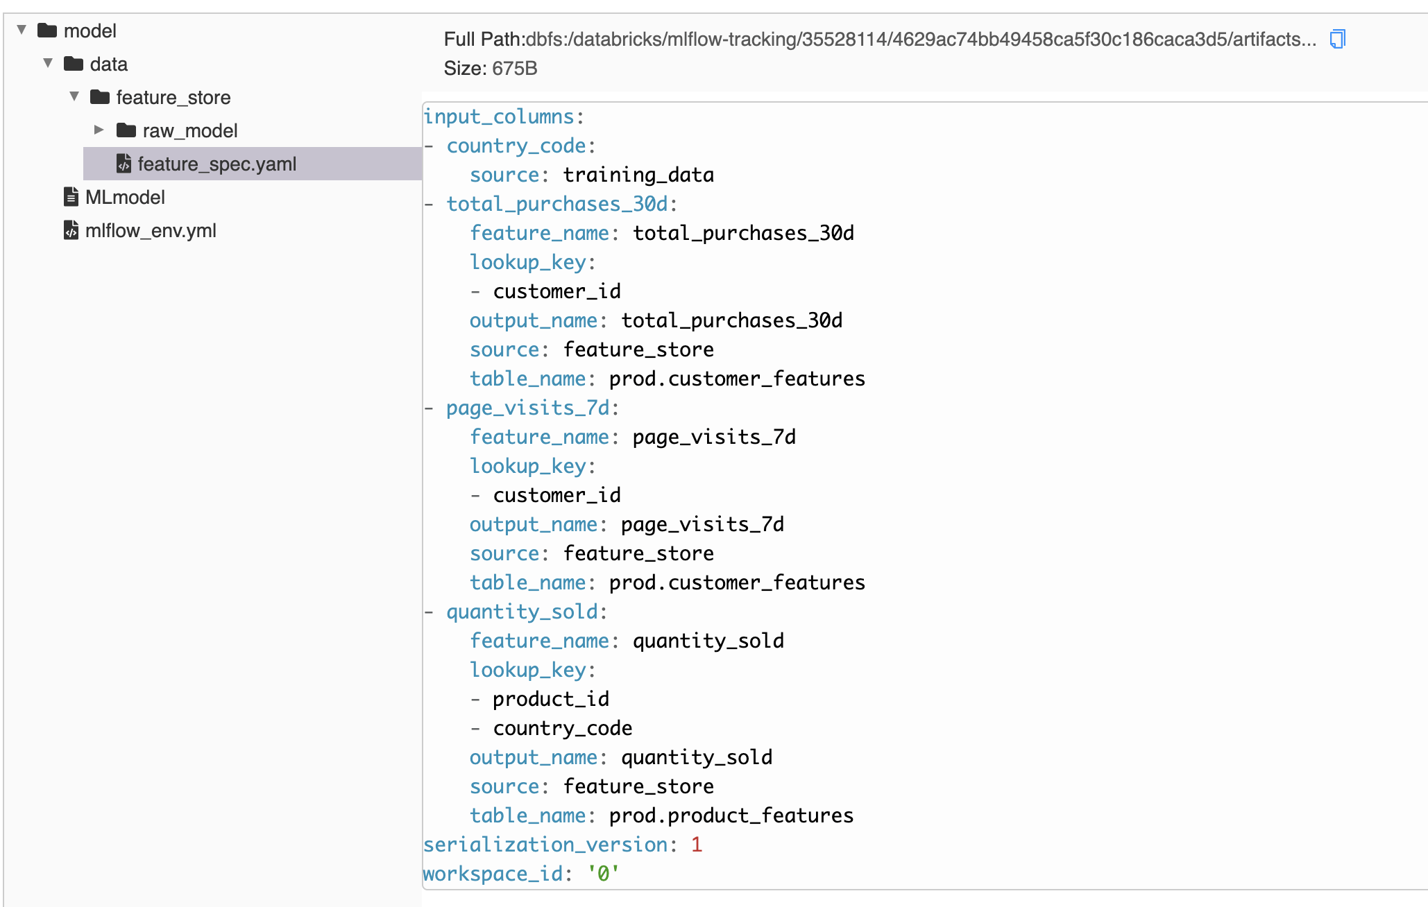This screenshot has width=1428, height=907.
Task: Select feature_spec.yaml in the tree
Action: pyautogui.click(x=216, y=164)
